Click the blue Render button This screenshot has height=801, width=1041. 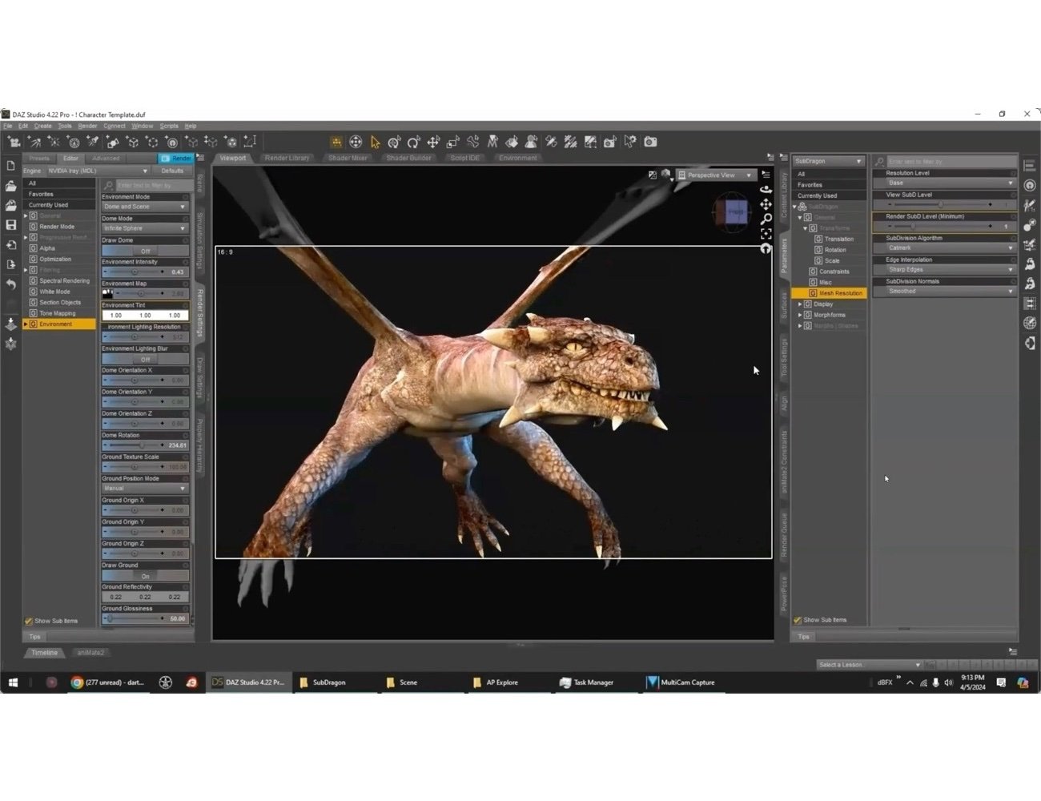pyautogui.click(x=178, y=158)
